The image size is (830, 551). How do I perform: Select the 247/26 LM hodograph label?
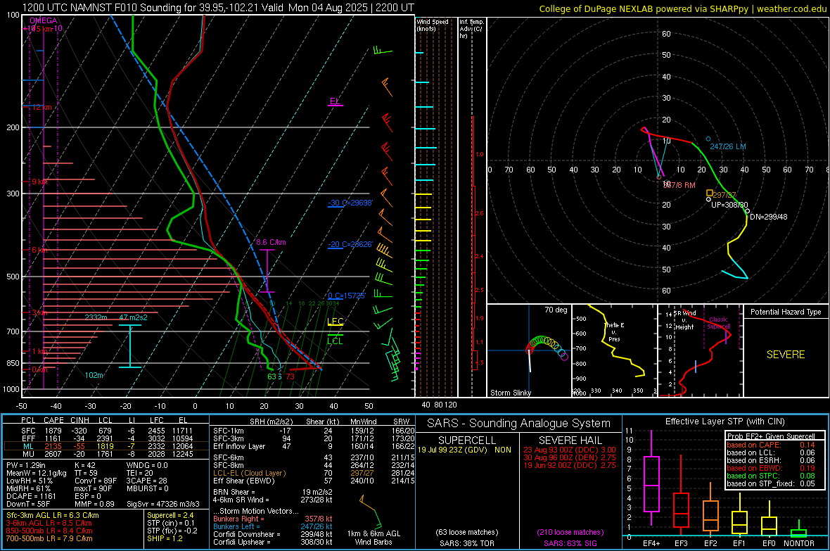728,146
